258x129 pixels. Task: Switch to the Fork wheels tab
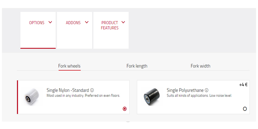(x=69, y=66)
